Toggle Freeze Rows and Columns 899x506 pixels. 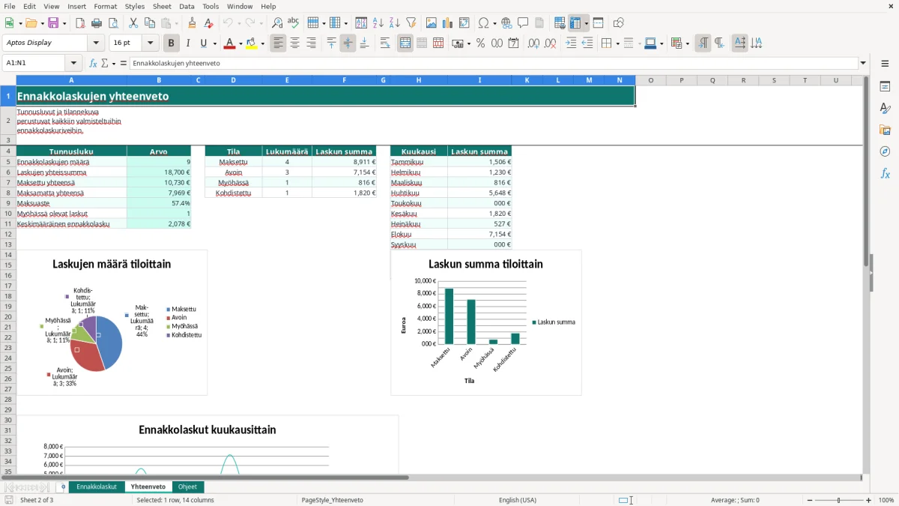576,23
